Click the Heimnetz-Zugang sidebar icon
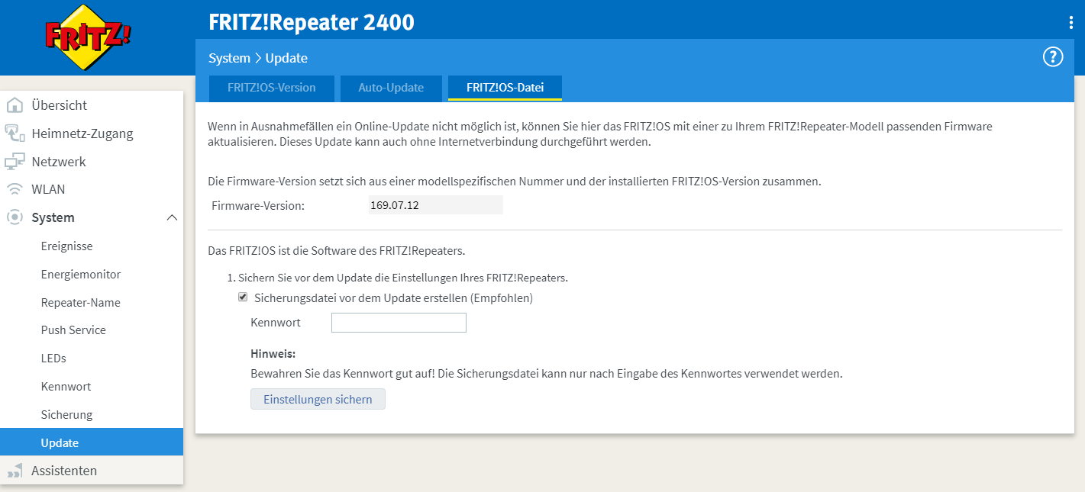 tap(15, 133)
